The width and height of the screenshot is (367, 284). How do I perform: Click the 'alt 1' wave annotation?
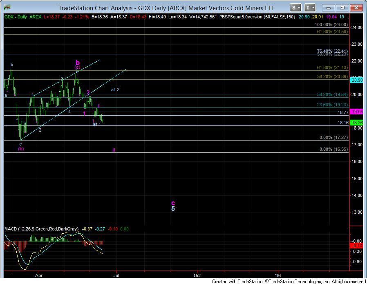click(x=97, y=124)
